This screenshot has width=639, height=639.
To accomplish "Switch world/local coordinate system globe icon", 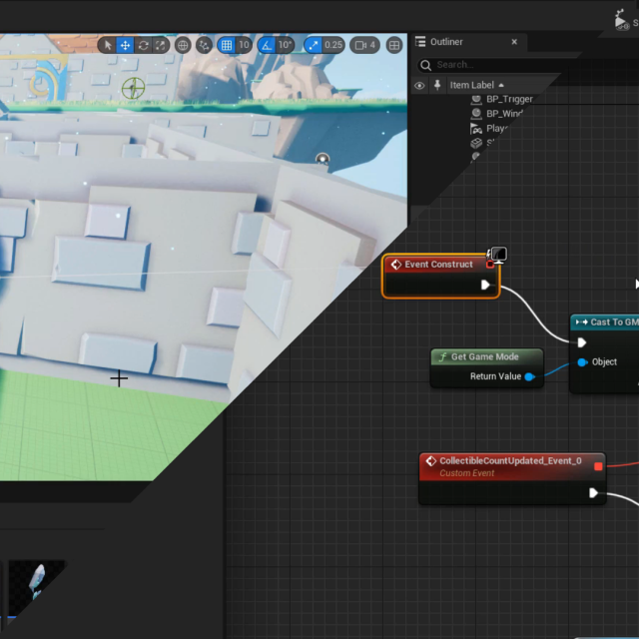I will click(183, 45).
